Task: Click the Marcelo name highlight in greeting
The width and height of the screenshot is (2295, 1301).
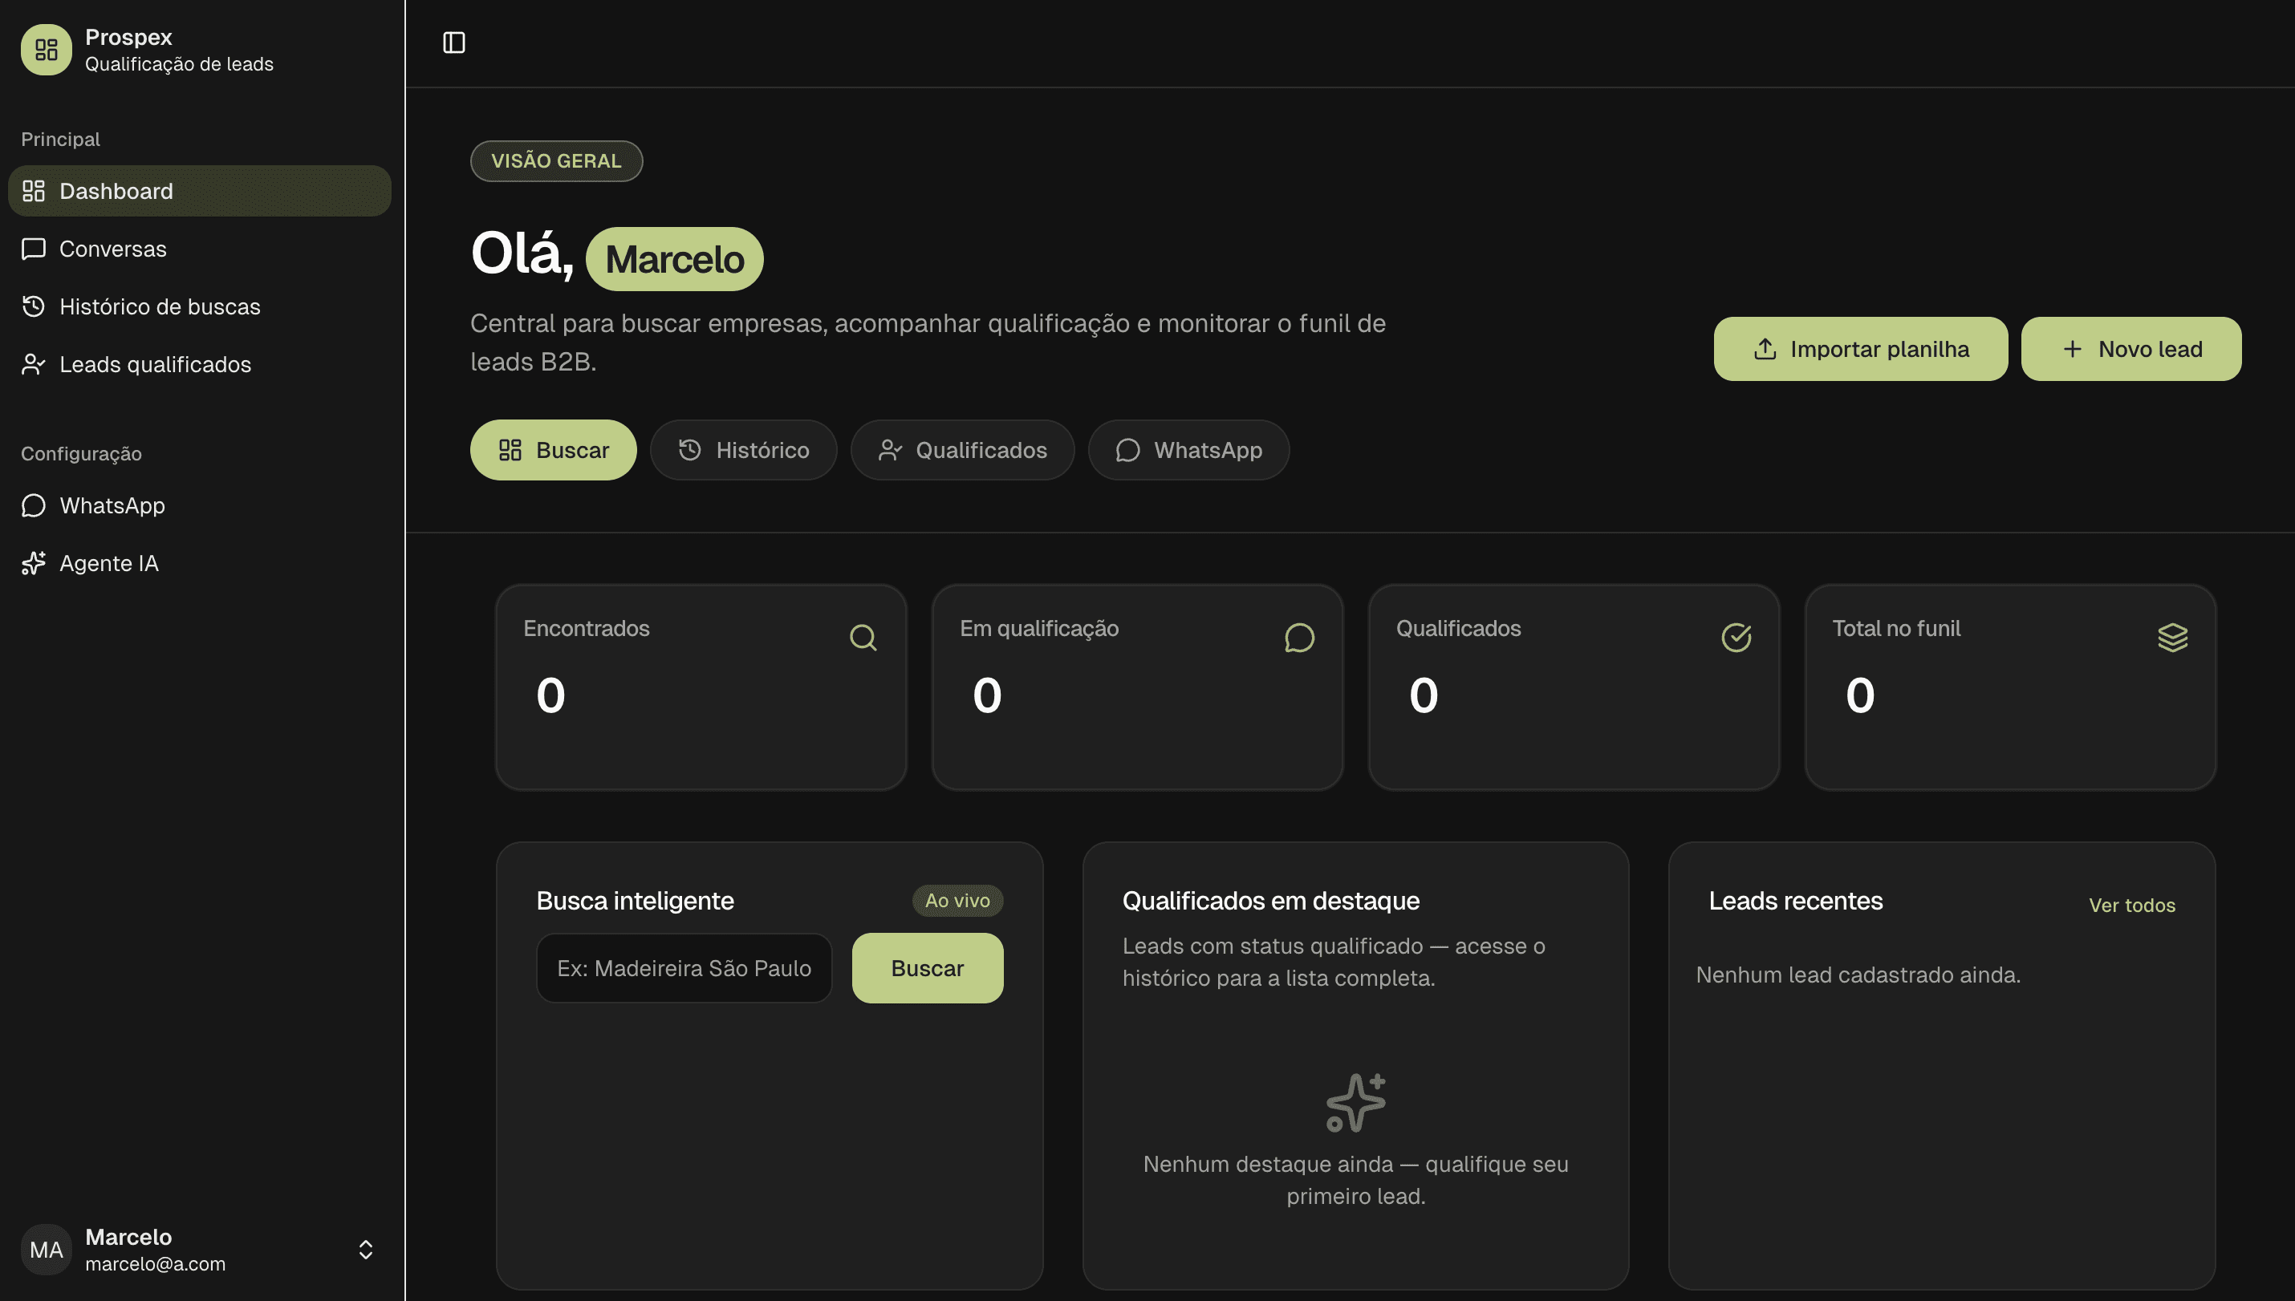Action: pyautogui.click(x=675, y=259)
